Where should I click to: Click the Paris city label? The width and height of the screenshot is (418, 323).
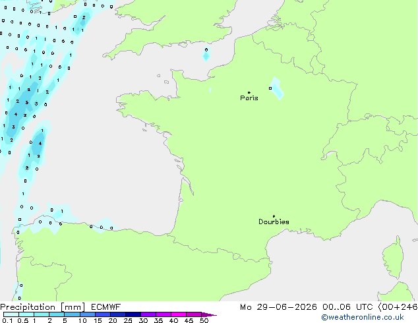(x=249, y=98)
